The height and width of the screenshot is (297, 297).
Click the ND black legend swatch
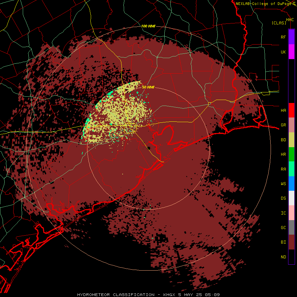click(291, 257)
